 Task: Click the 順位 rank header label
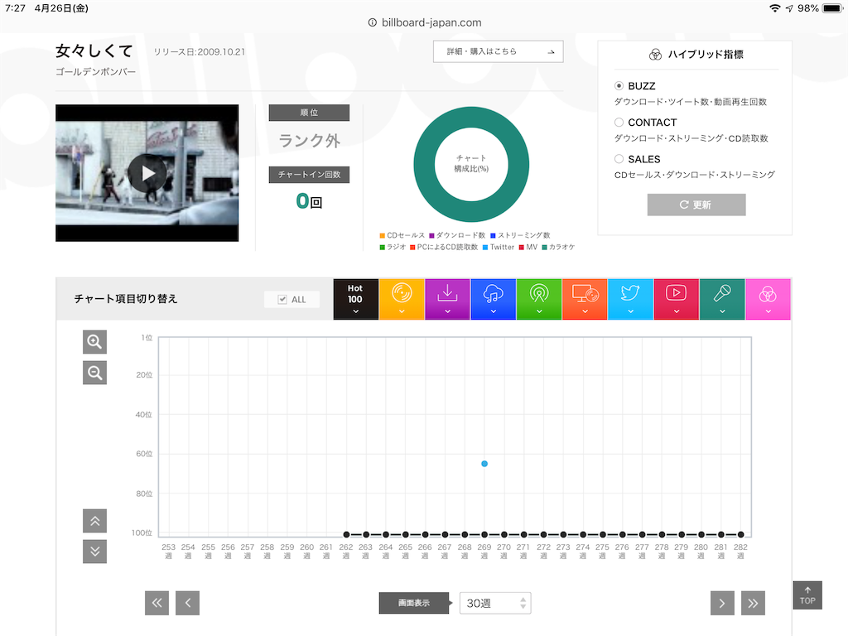(x=309, y=113)
